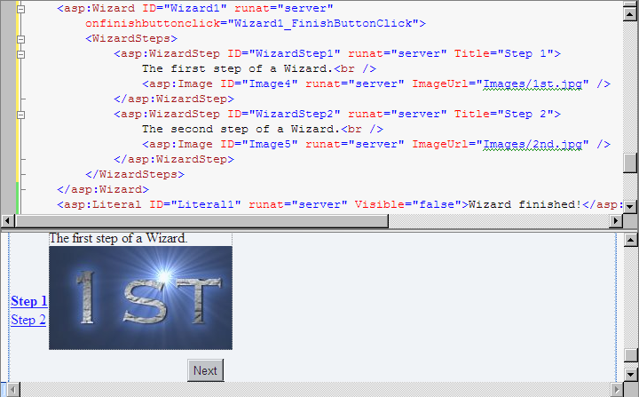
Task: Collapse the WizardStep2 code region
Action: coord(20,115)
